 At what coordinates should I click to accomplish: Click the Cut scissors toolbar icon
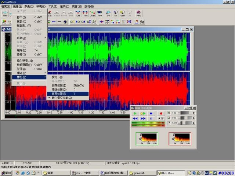click(x=50, y=14)
